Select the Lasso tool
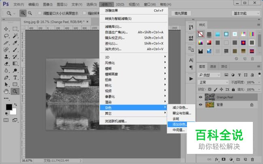 [x=6, y=36]
